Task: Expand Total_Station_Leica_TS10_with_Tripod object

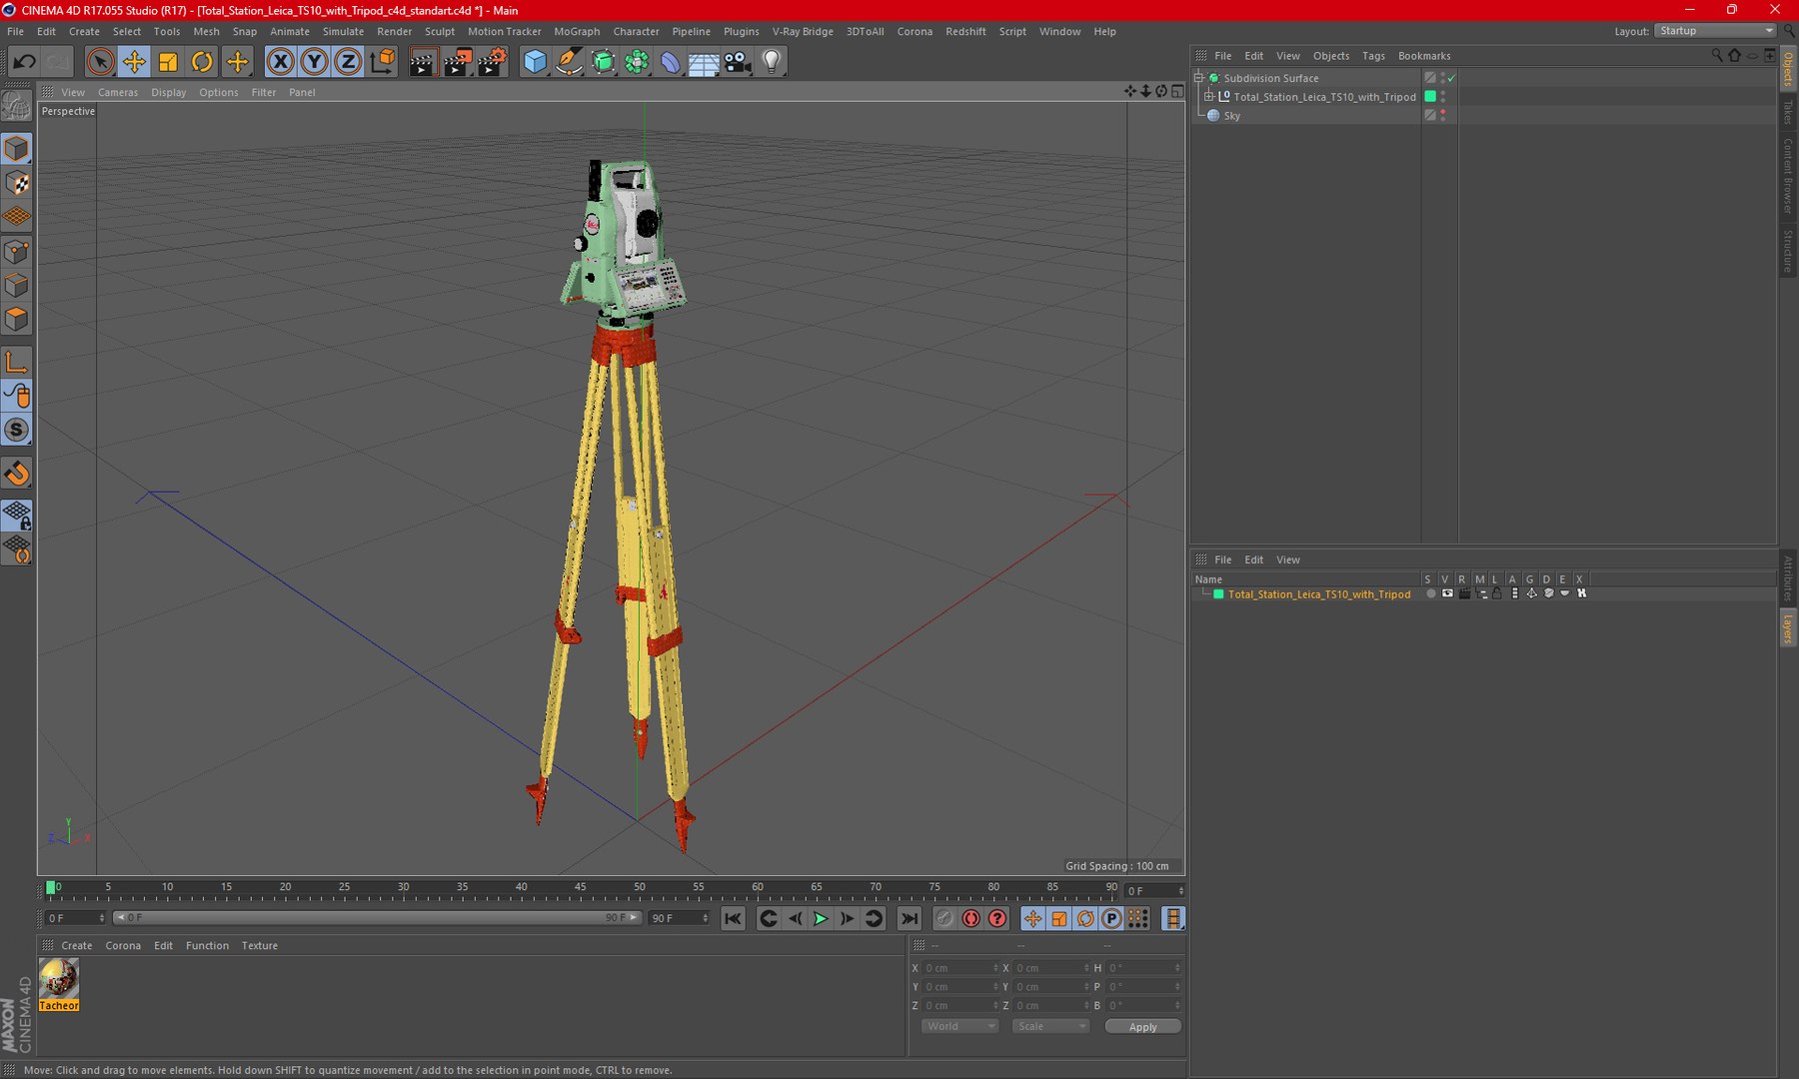Action: coord(1208,97)
